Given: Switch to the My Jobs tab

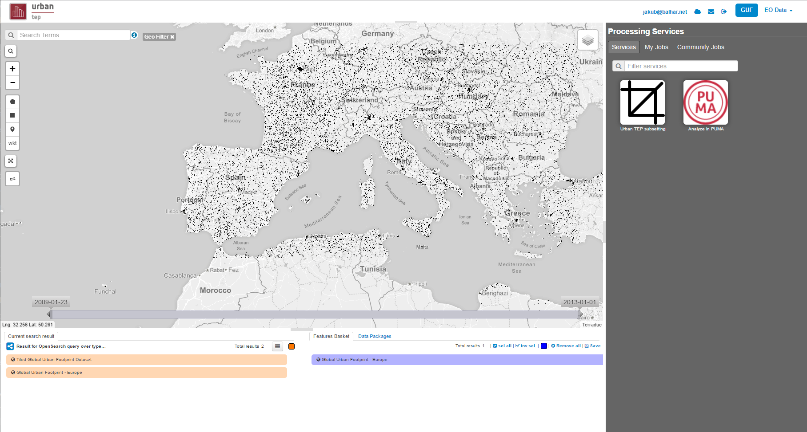Looking at the screenshot, I should point(656,47).
